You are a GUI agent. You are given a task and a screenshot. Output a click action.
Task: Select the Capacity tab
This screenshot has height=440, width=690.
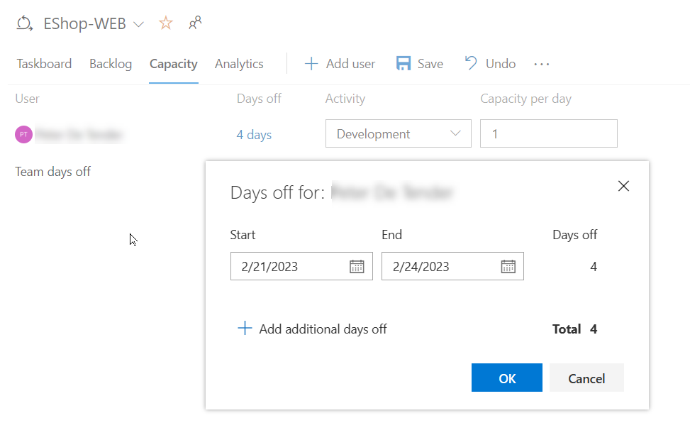pos(173,64)
